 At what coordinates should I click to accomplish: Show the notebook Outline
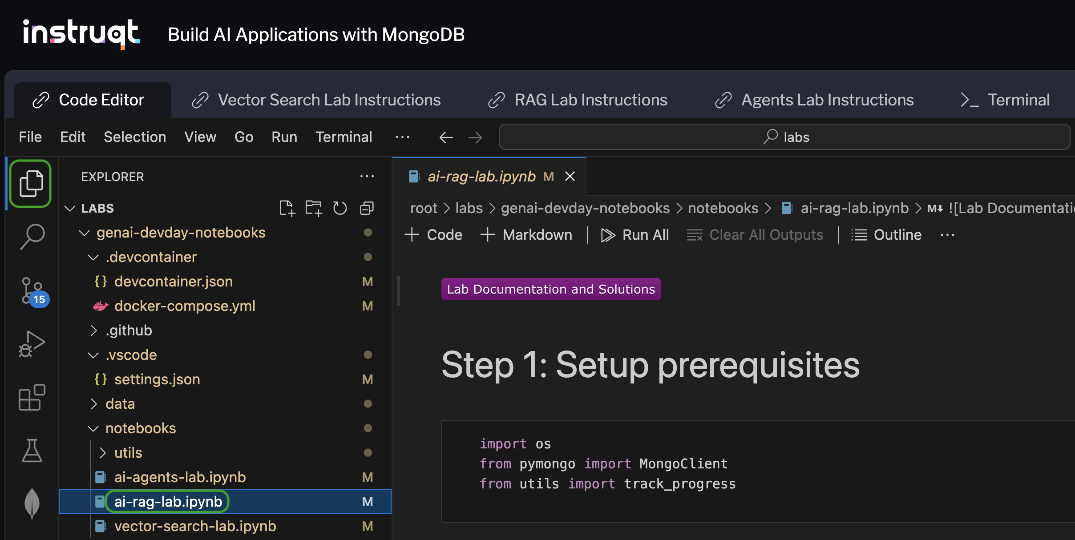point(886,235)
